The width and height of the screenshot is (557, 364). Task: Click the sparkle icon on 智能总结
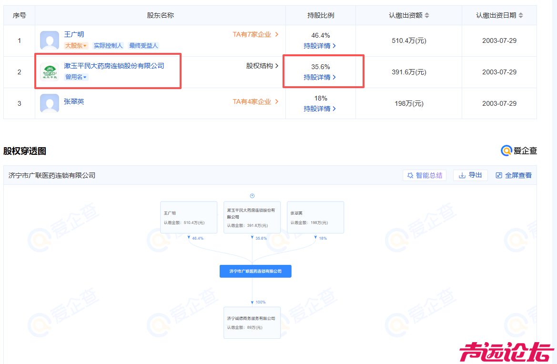(411, 175)
